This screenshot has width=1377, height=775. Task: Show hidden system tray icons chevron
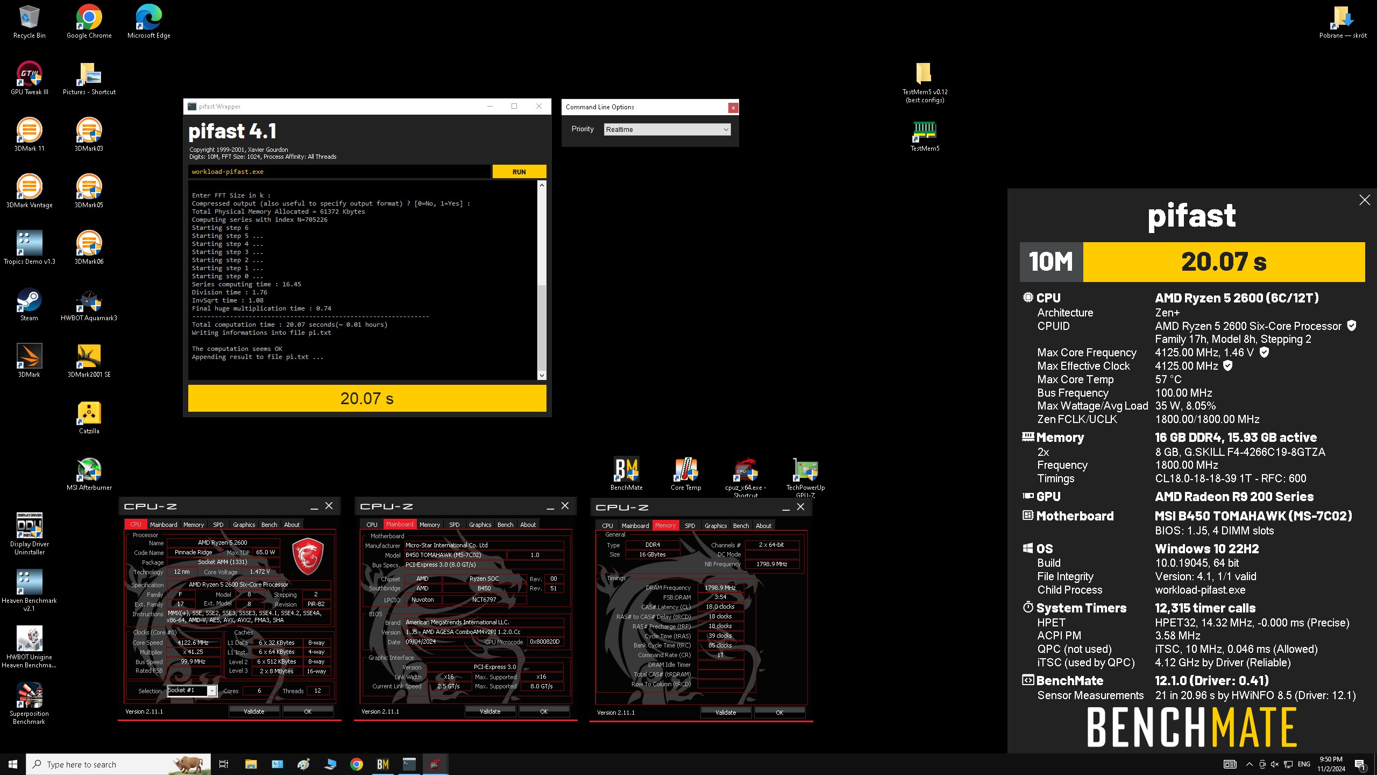1249,764
